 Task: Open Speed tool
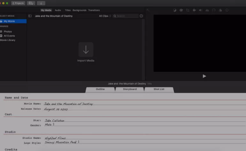(x=214, y=10)
